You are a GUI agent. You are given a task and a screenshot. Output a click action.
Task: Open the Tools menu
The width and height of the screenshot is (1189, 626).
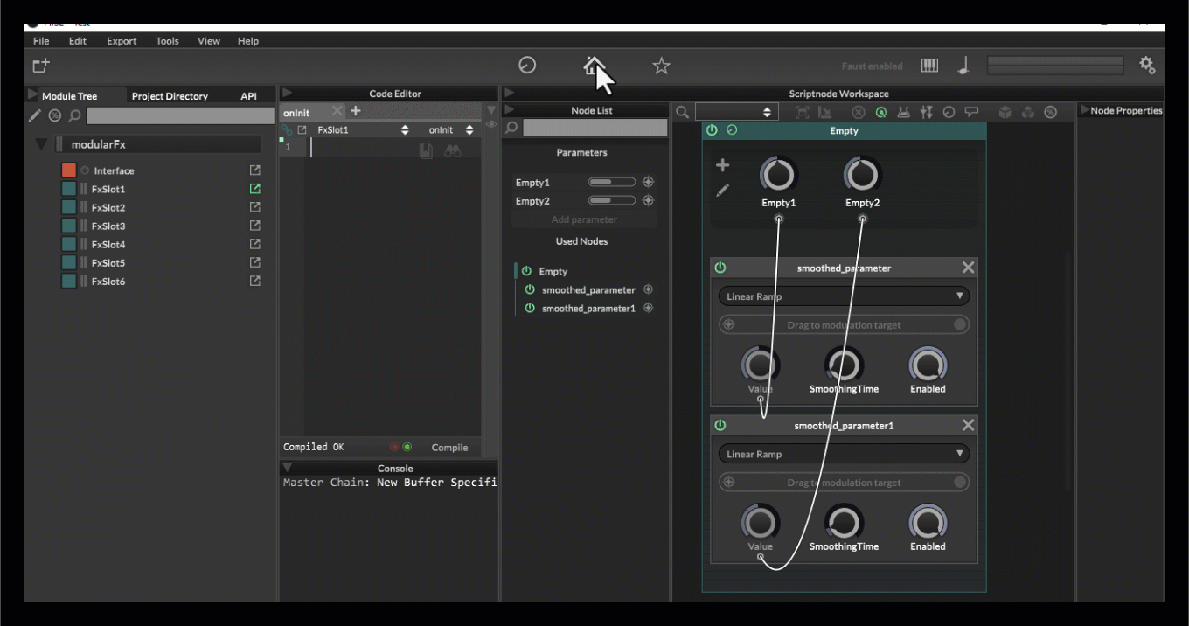(167, 41)
